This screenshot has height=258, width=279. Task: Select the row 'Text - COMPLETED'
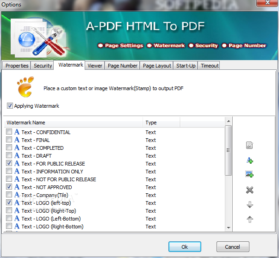(x=114, y=148)
